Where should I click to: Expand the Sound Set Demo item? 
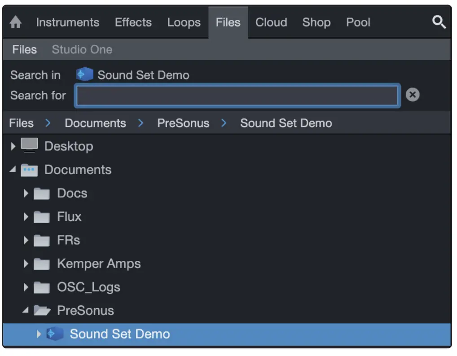tap(39, 334)
